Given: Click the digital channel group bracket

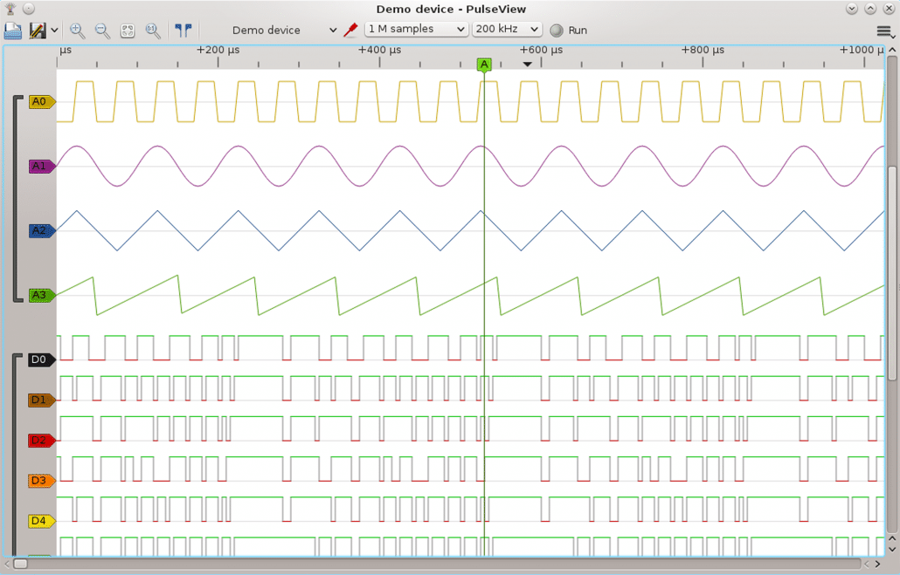Looking at the screenshot, I should click(x=17, y=455).
